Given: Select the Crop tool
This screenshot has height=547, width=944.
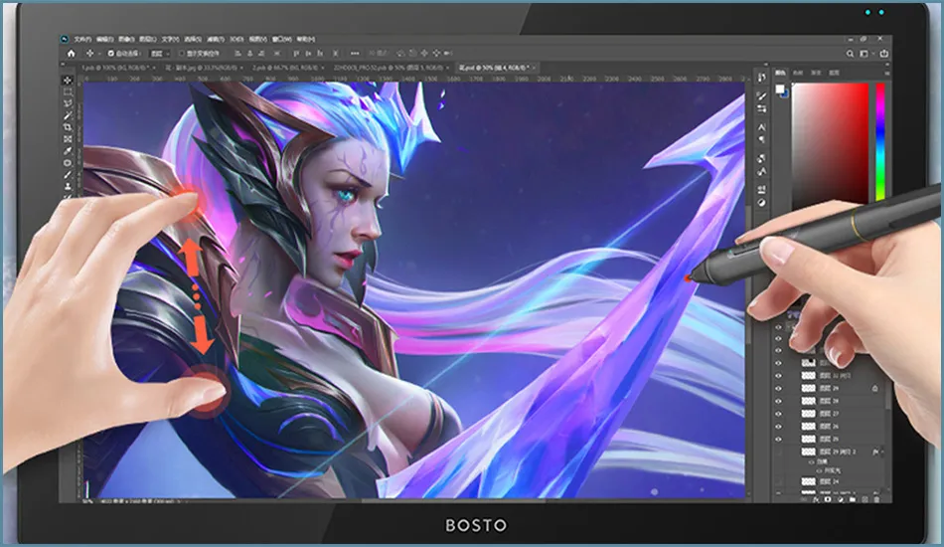Looking at the screenshot, I should tap(68, 127).
